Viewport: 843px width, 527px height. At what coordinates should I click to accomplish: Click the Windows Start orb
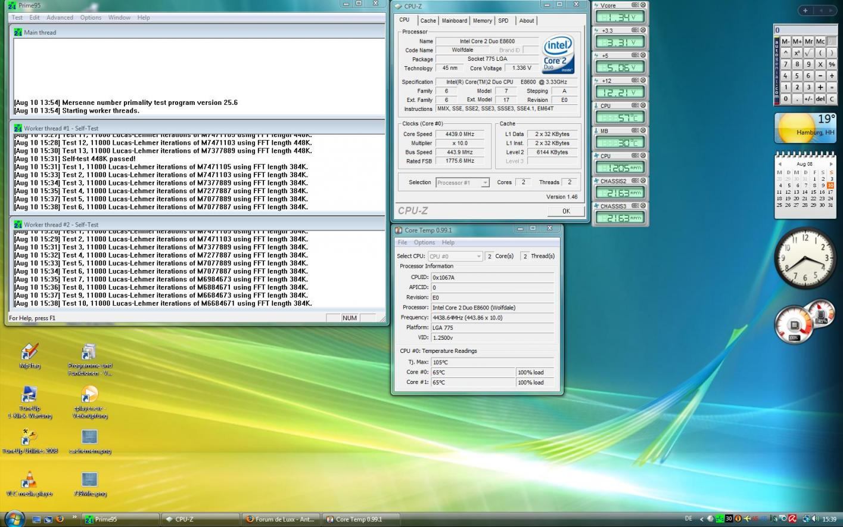tap(14, 518)
